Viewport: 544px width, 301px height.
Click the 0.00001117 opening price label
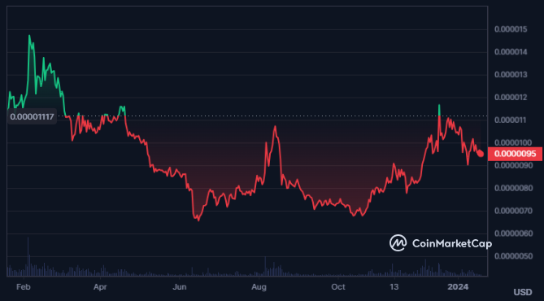32,116
